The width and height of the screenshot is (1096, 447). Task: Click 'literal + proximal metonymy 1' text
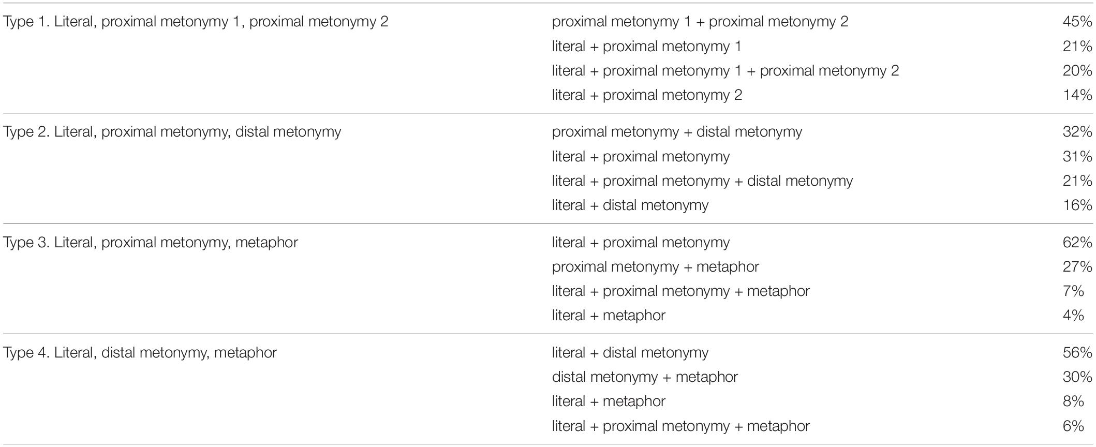click(x=646, y=47)
